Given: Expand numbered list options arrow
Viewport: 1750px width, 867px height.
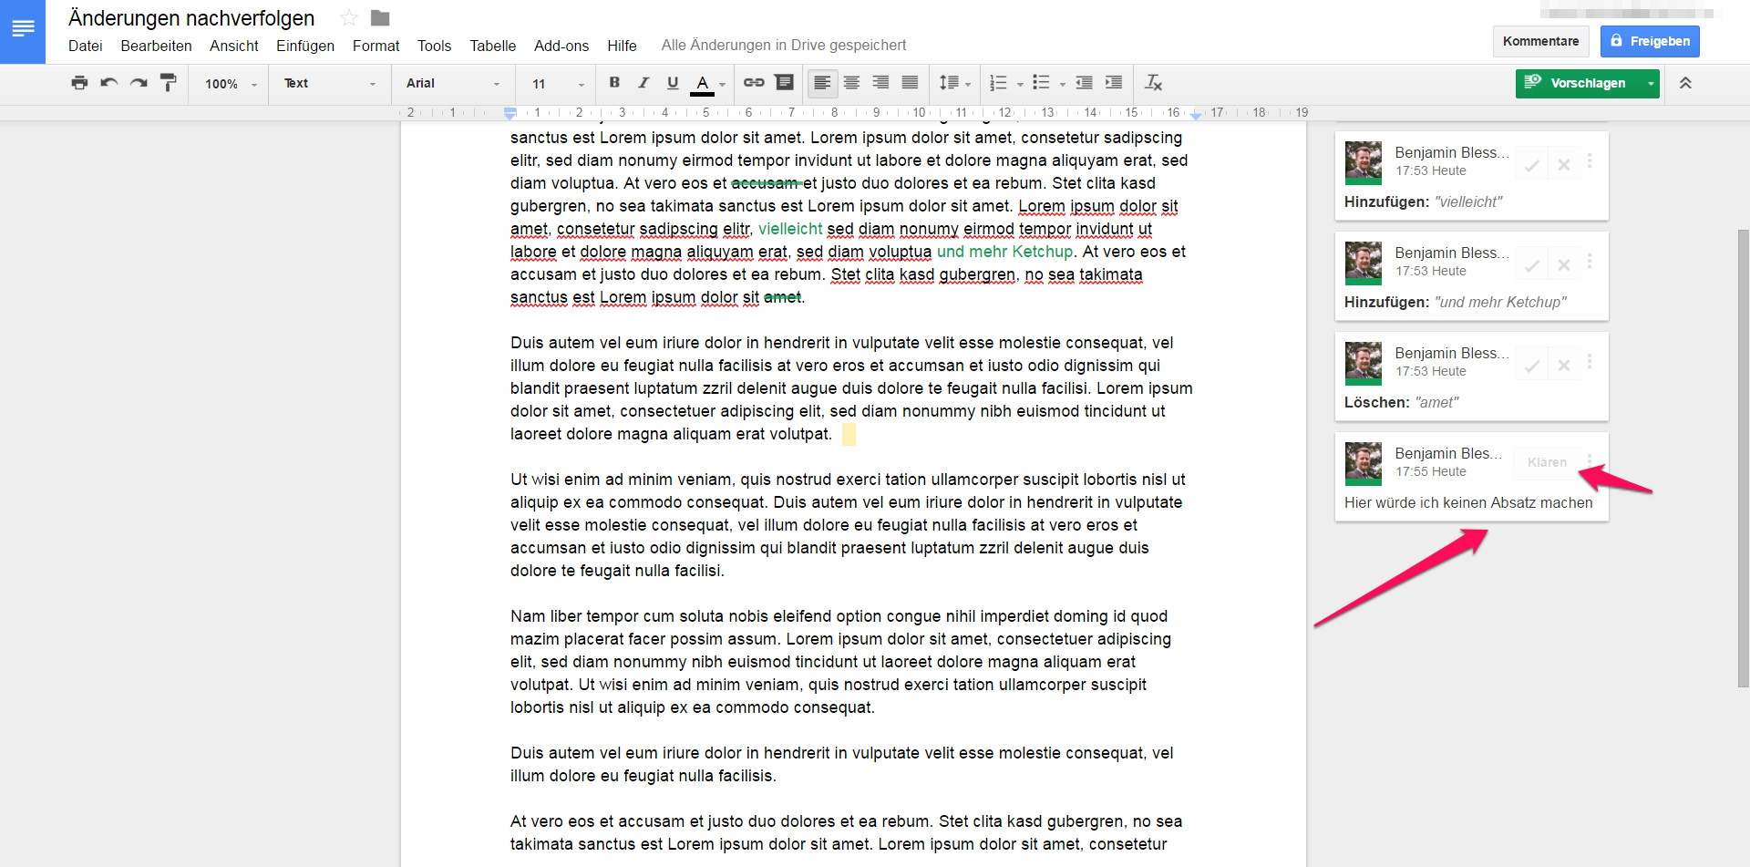Looking at the screenshot, I should pyautogui.click(x=1020, y=84).
